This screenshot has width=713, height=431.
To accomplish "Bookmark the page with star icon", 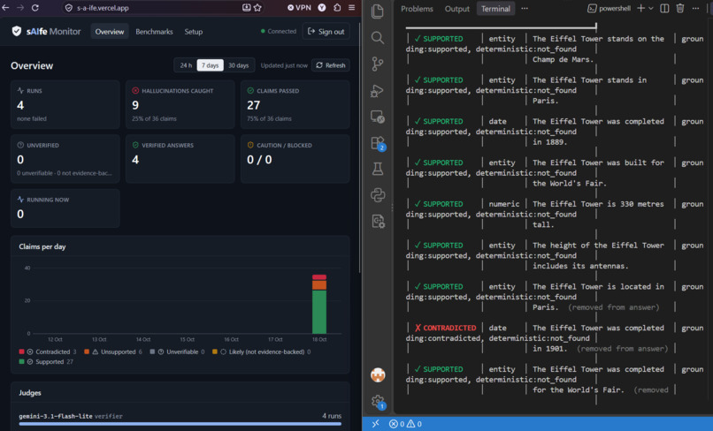I will (257, 7).
